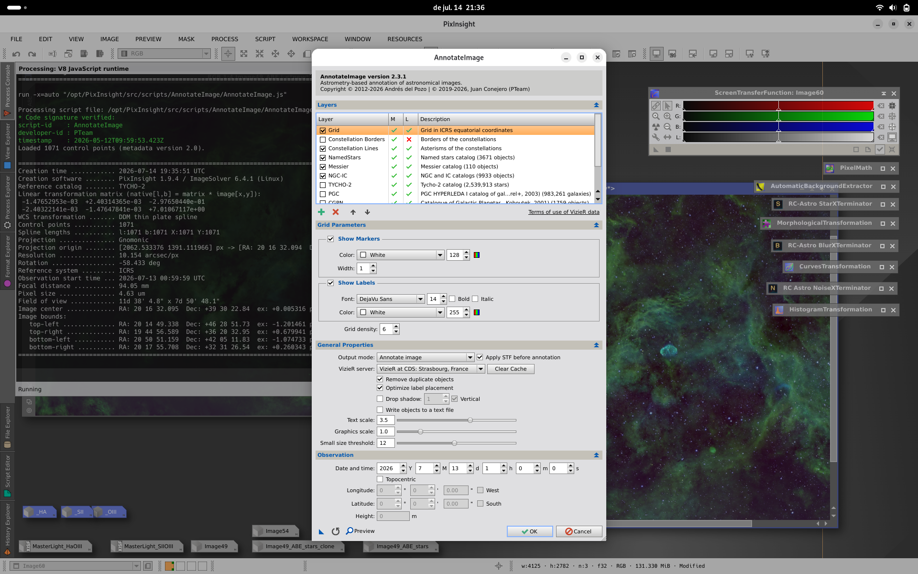Click the Clear Cache button
Image resolution: width=918 pixels, height=574 pixels.
pos(511,369)
